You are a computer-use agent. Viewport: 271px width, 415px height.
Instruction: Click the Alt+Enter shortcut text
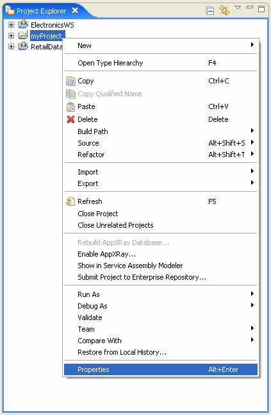tap(224, 369)
